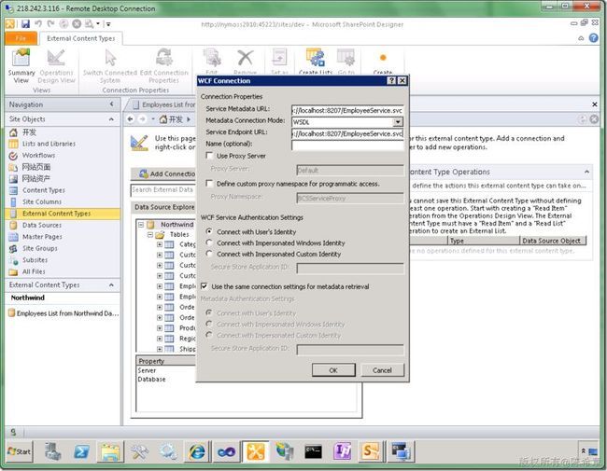Image resolution: width=607 pixels, height=471 pixels.
Task: Click the Save icon in quick access toolbar
Action: (25, 24)
